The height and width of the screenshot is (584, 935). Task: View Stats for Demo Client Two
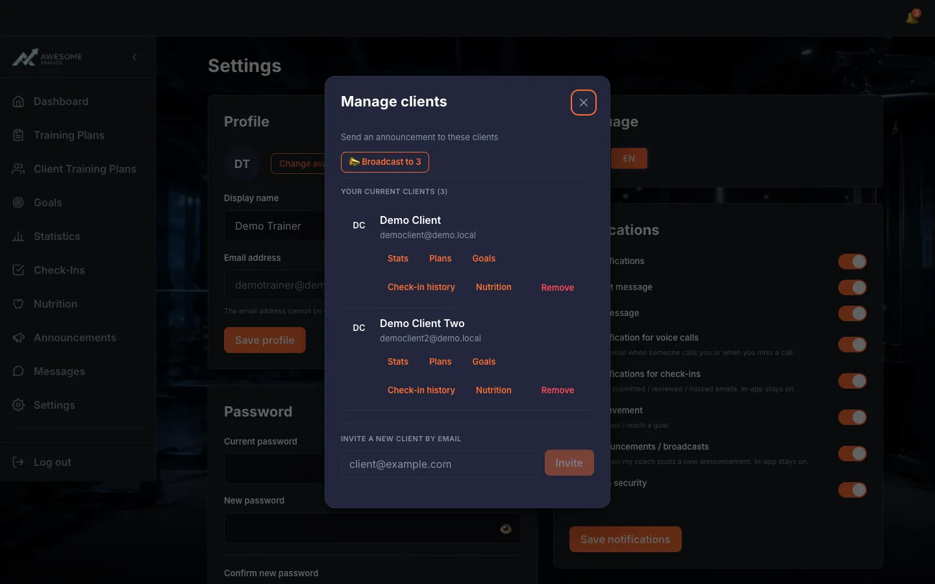398,361
